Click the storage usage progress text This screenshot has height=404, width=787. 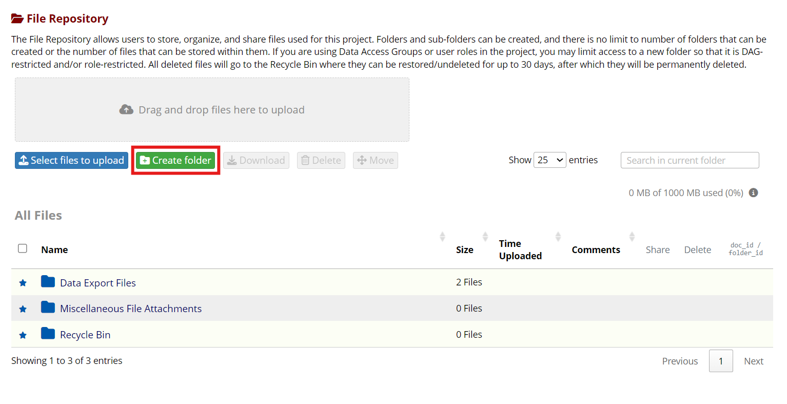685,193
